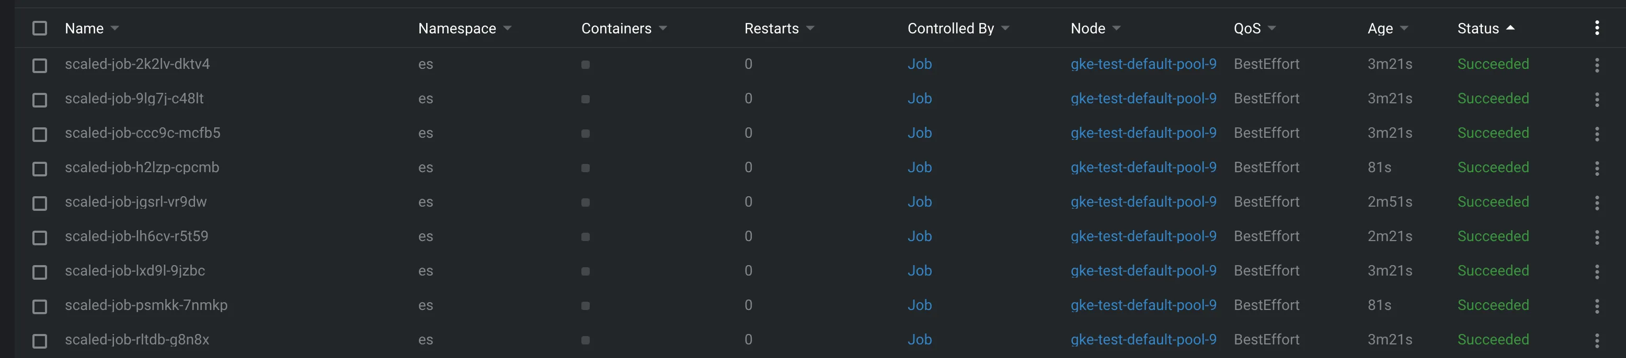Sort by the Restarts column header
Screen dimensions: 1626x358
771,28
